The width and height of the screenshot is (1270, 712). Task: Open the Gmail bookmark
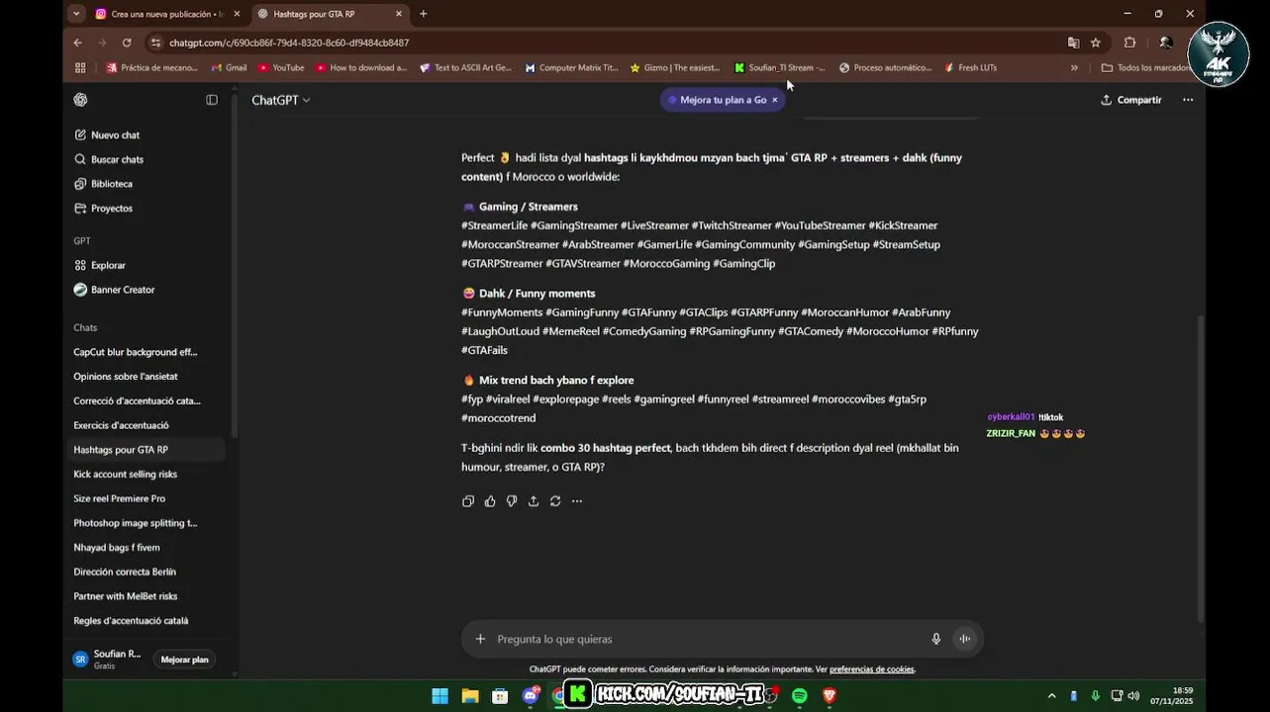pos(229,68)
